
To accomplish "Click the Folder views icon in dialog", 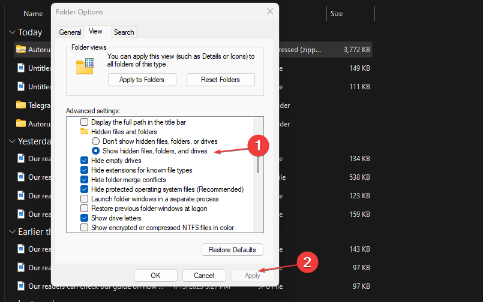I will 85,66.
